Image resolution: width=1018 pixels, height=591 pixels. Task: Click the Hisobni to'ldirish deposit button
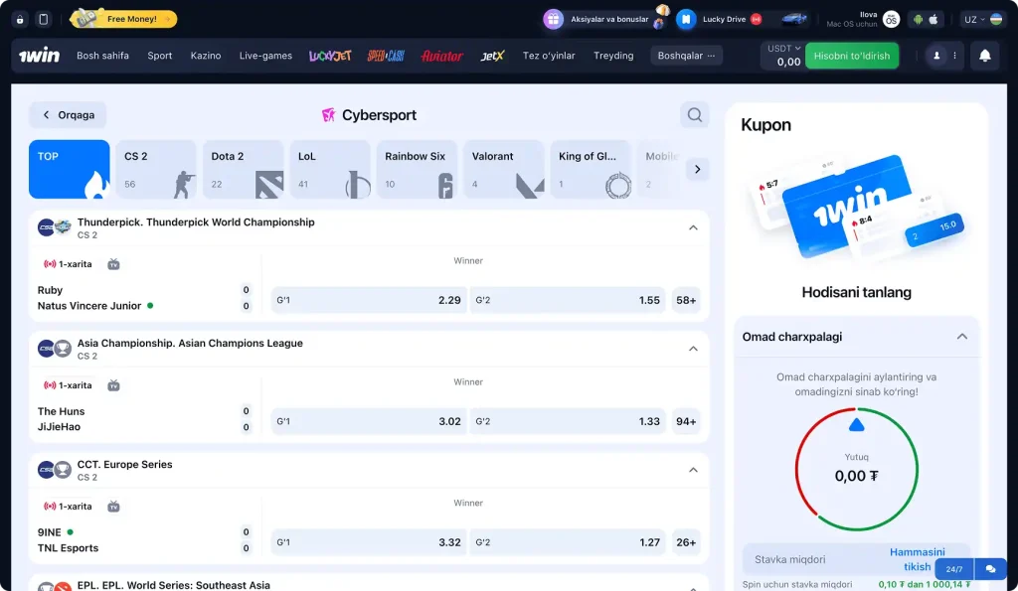point(852,56)
